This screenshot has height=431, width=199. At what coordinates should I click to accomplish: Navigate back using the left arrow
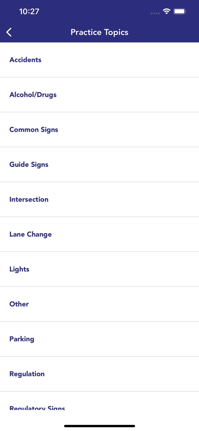pyautogui.click(x=9, y=32)
